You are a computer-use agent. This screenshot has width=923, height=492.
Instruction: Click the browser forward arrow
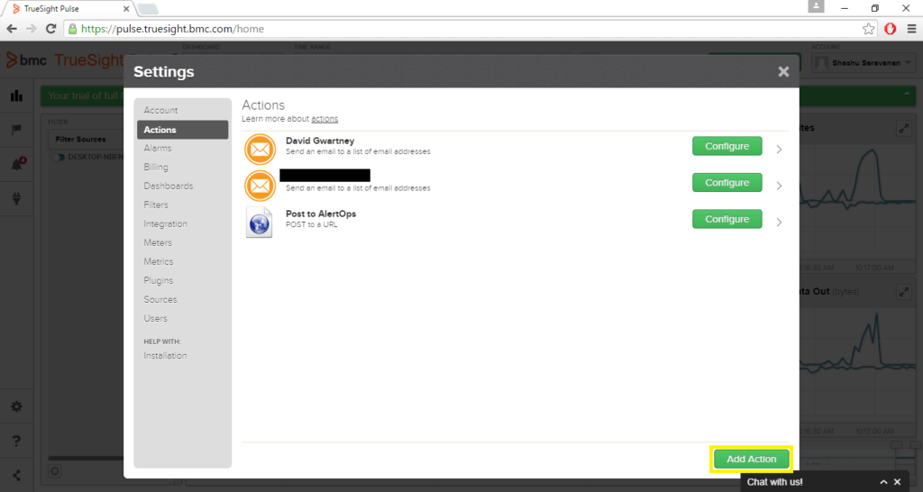point(32,29)
